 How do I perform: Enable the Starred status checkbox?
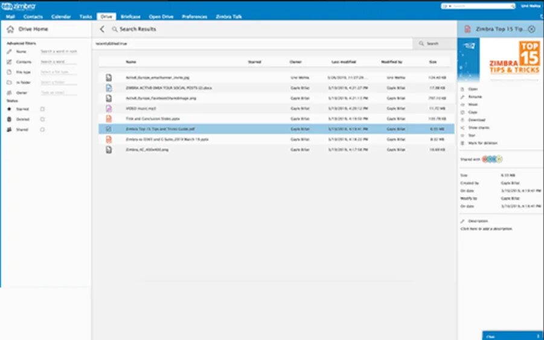pyautogui.click(x=42, y=109)
